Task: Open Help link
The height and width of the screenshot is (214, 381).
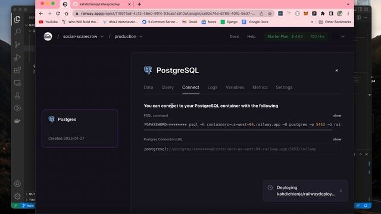Action: coord(251,36)
